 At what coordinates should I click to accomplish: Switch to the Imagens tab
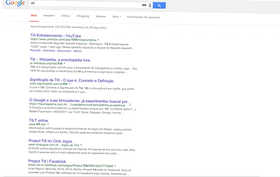click(x=49, y=15)
